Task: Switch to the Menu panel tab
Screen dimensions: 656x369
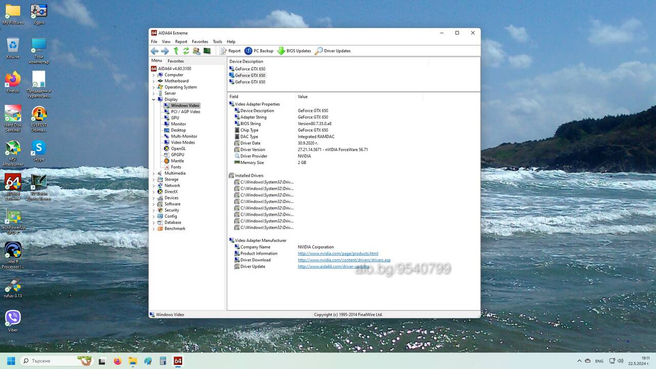Action: [x=156, y=60]
